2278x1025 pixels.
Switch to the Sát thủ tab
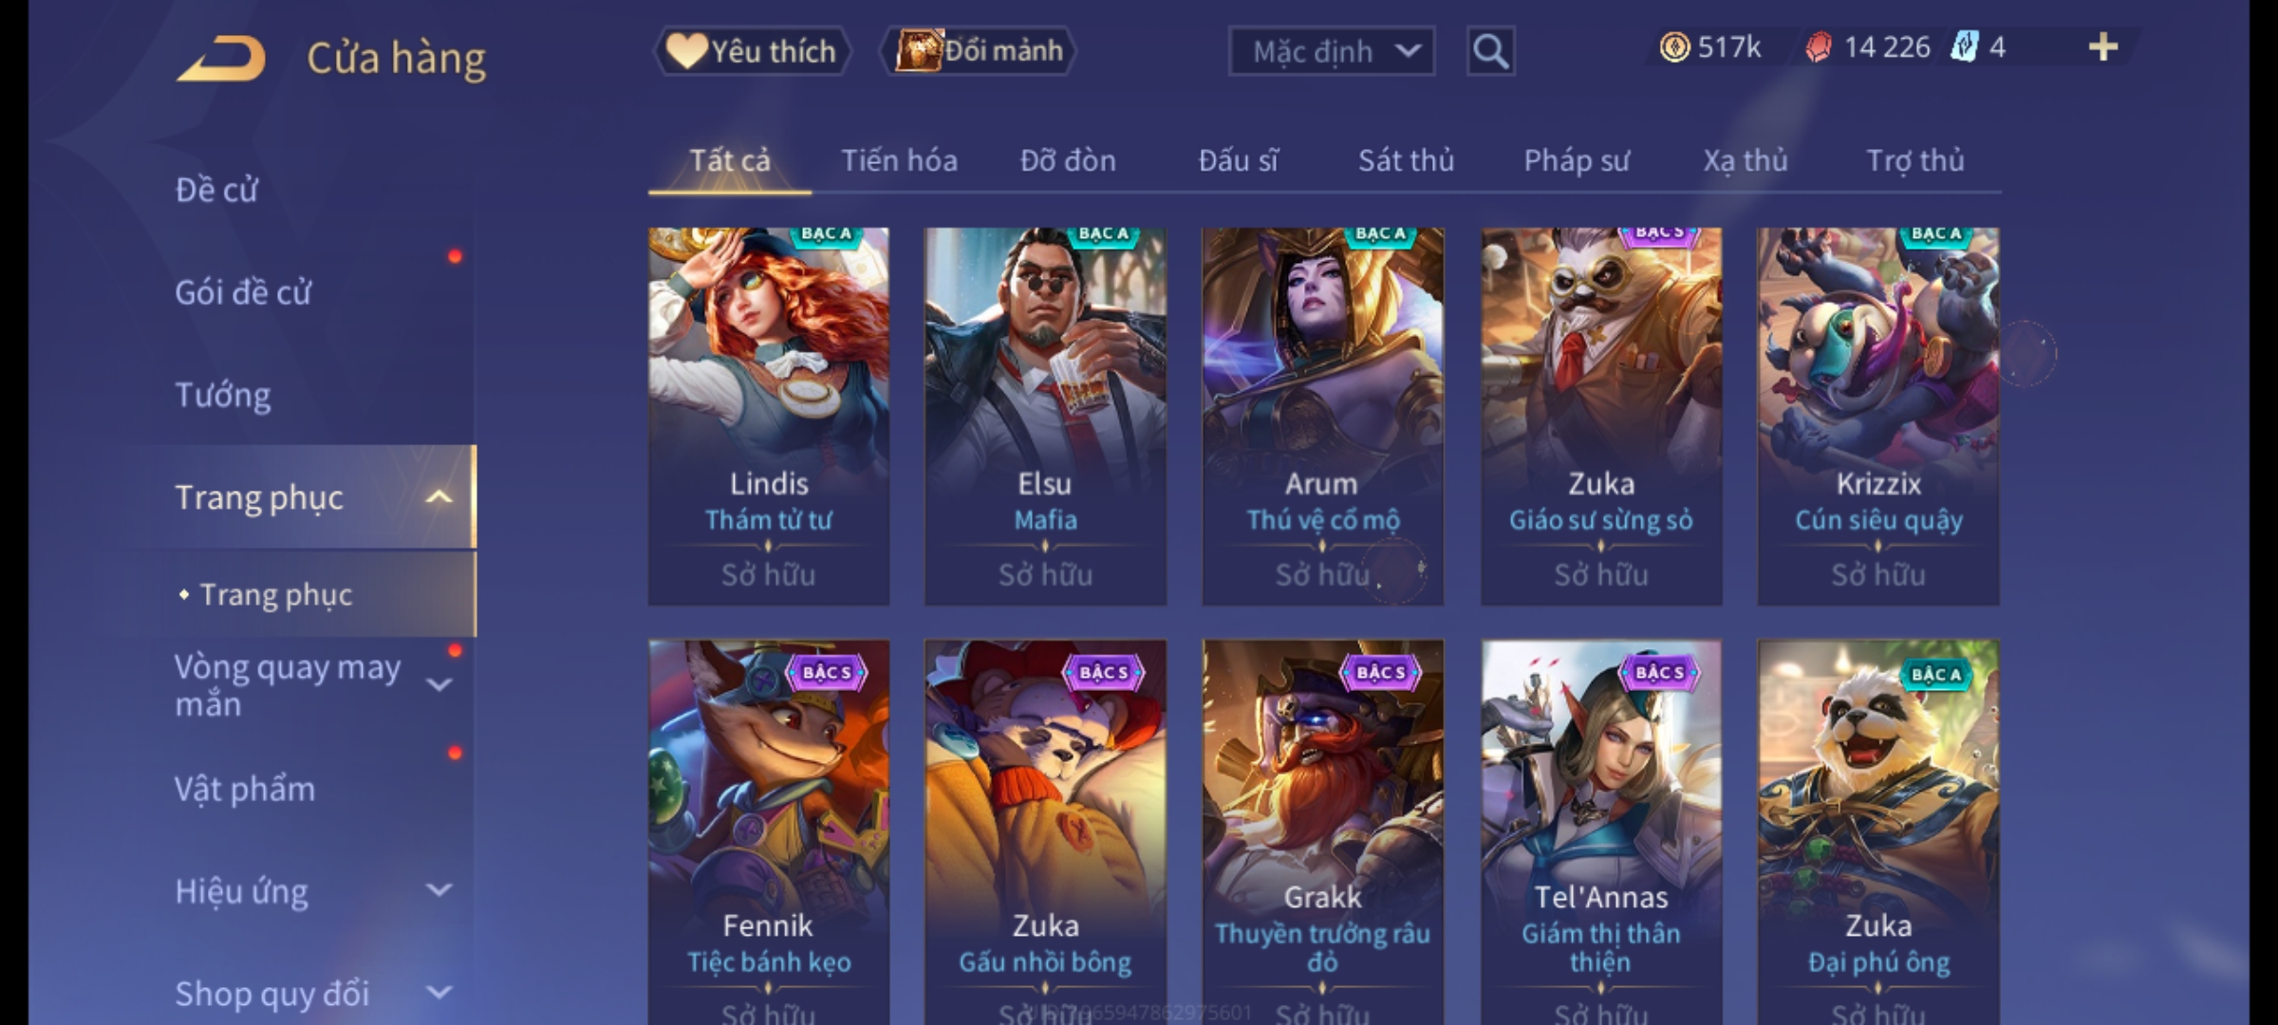[x=1406, y=160]
